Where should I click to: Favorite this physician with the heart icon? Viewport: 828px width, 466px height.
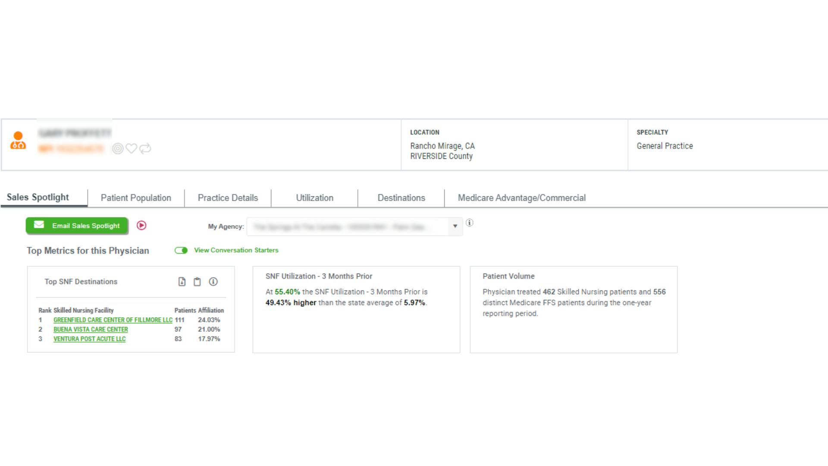[132, 149]
